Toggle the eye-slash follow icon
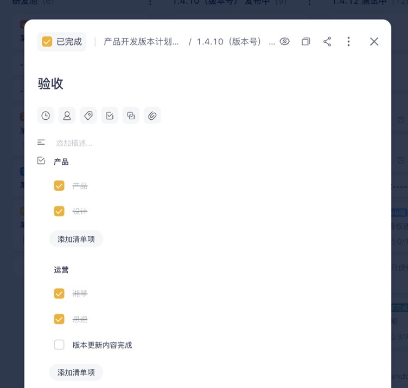The image size is (408, 388). (x=284, y=42)
